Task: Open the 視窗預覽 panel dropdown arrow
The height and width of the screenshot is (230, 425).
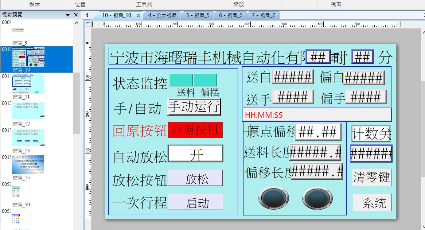Action: 67,15
